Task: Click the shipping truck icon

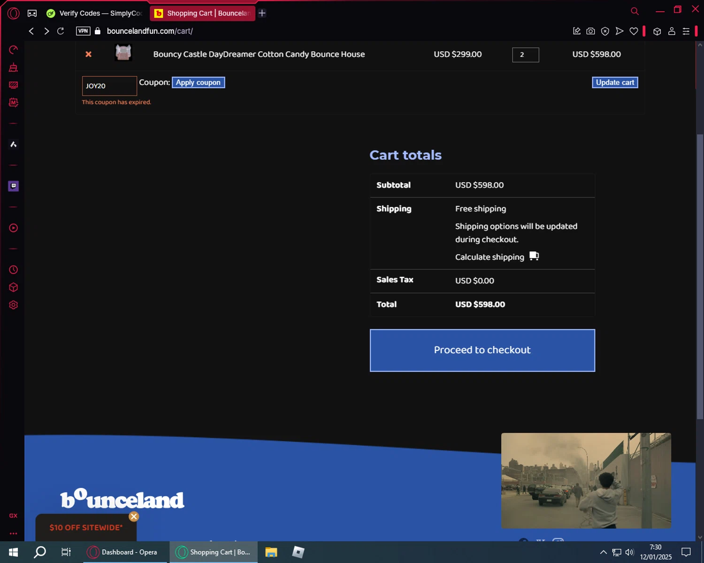Action: (534, 256)
